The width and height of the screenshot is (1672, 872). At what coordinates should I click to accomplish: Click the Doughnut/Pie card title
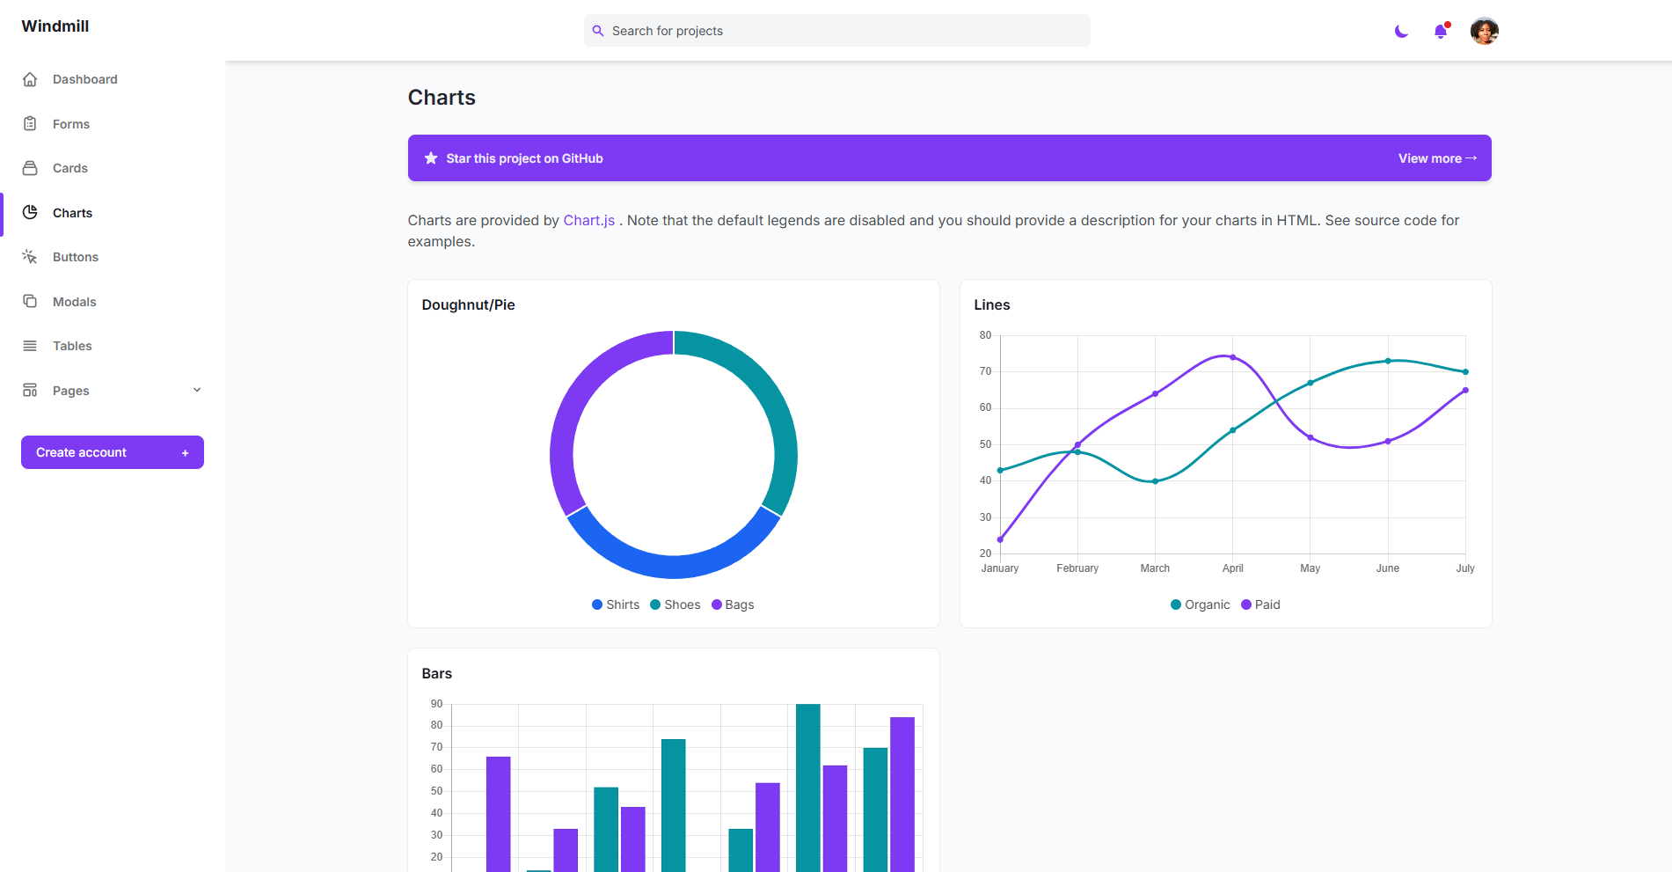click(x=469, y=304)
